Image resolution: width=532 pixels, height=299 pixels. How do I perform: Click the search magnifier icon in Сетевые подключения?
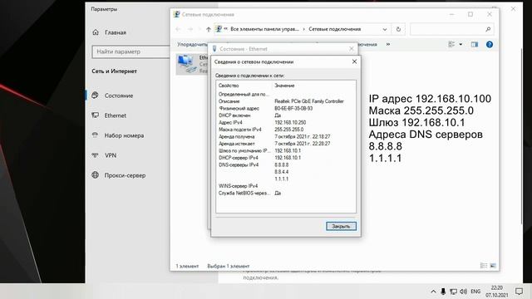pyautogui.click(x=488, y=29)
